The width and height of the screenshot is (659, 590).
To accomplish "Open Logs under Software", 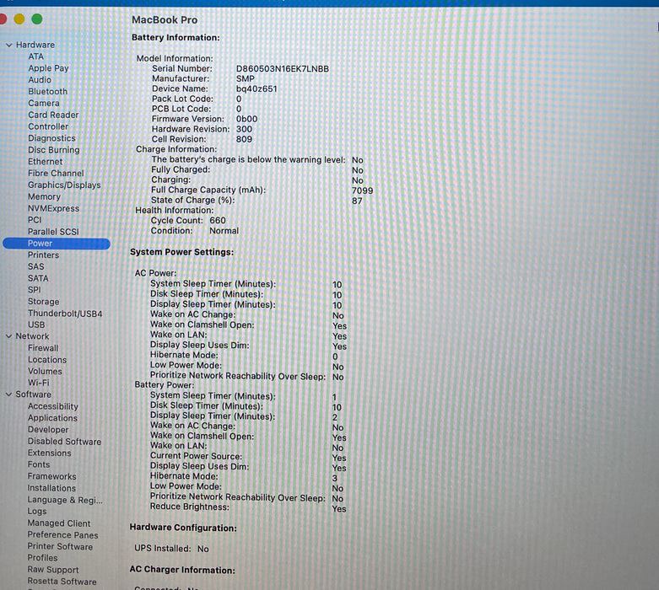I will pyautogui.click(x=37, y=511).
